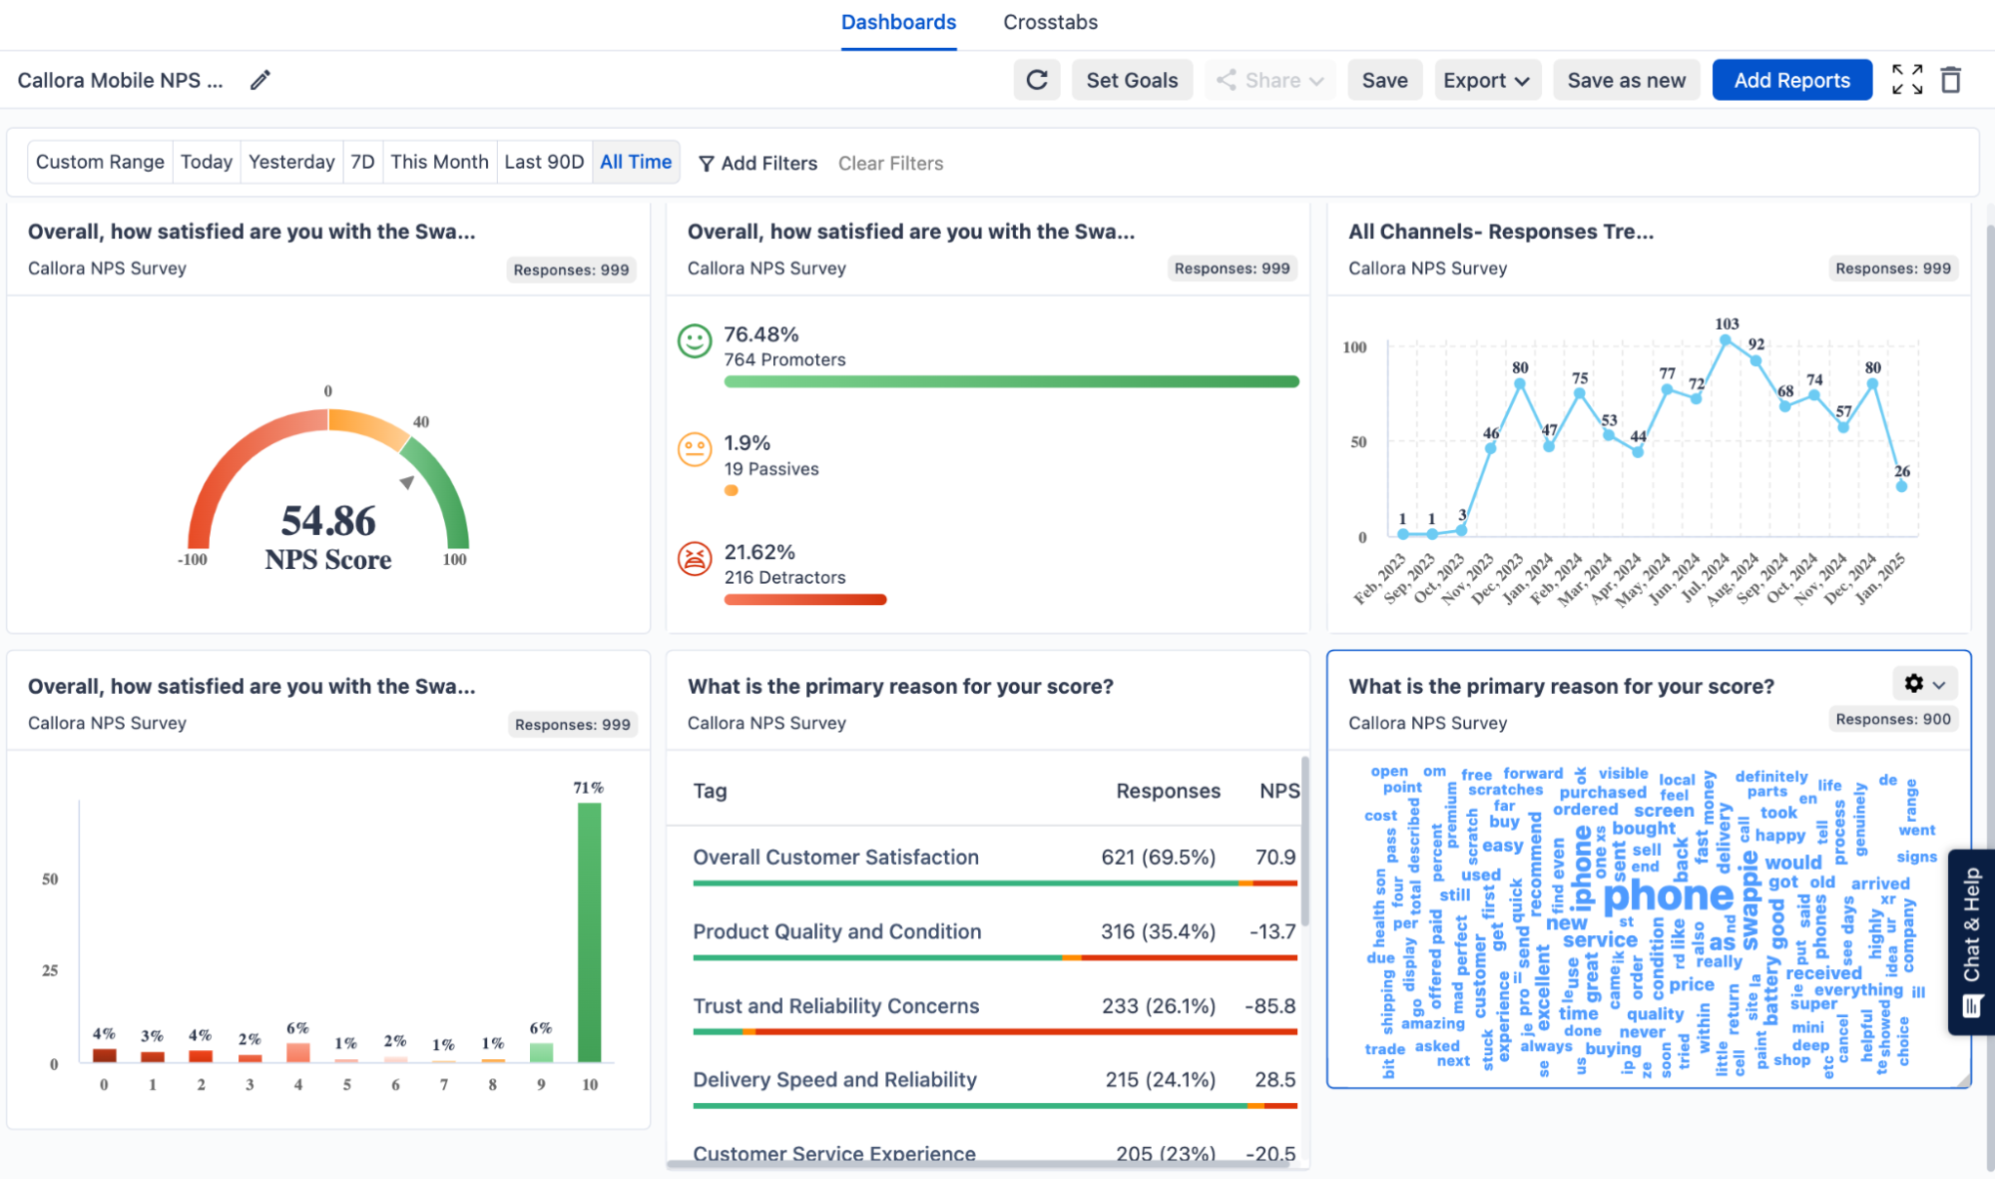Click the trash delete icon
1995x1182 pixels.
pos(1953,80)
